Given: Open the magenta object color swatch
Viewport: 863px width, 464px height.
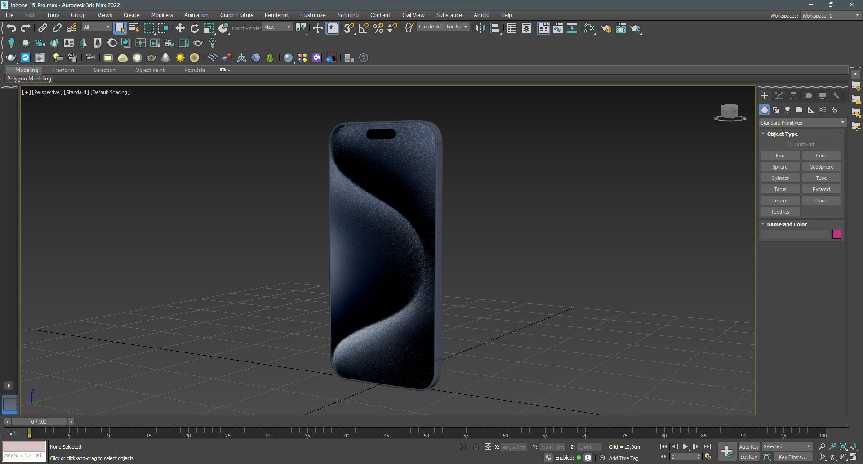Looking at the screenshot, I should tap(836, 234).
